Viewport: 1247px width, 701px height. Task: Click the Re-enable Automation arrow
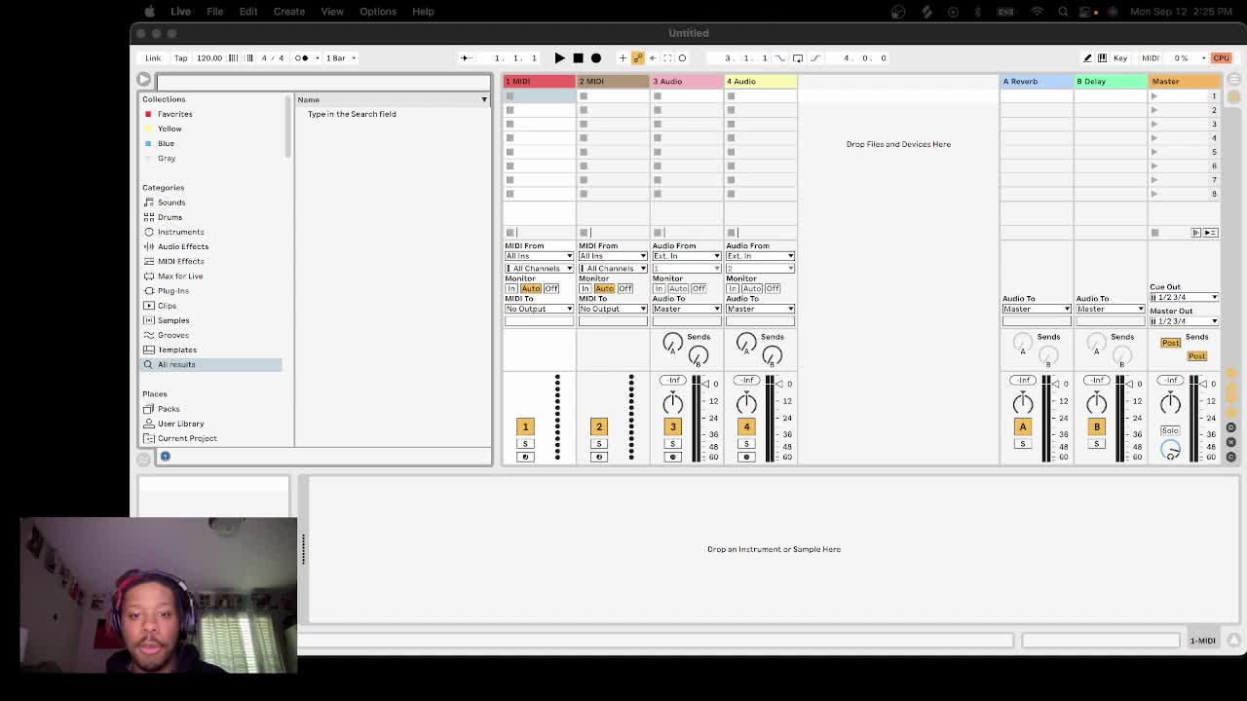coord(653,57)
